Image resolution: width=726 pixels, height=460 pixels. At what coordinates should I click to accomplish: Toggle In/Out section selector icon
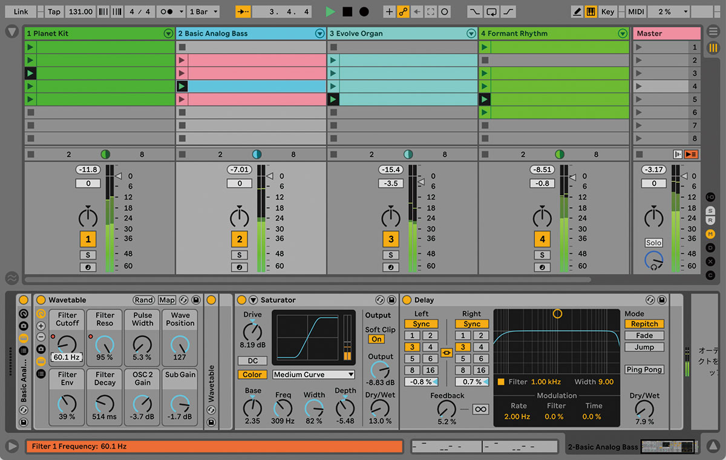click(x=710, y=196)
